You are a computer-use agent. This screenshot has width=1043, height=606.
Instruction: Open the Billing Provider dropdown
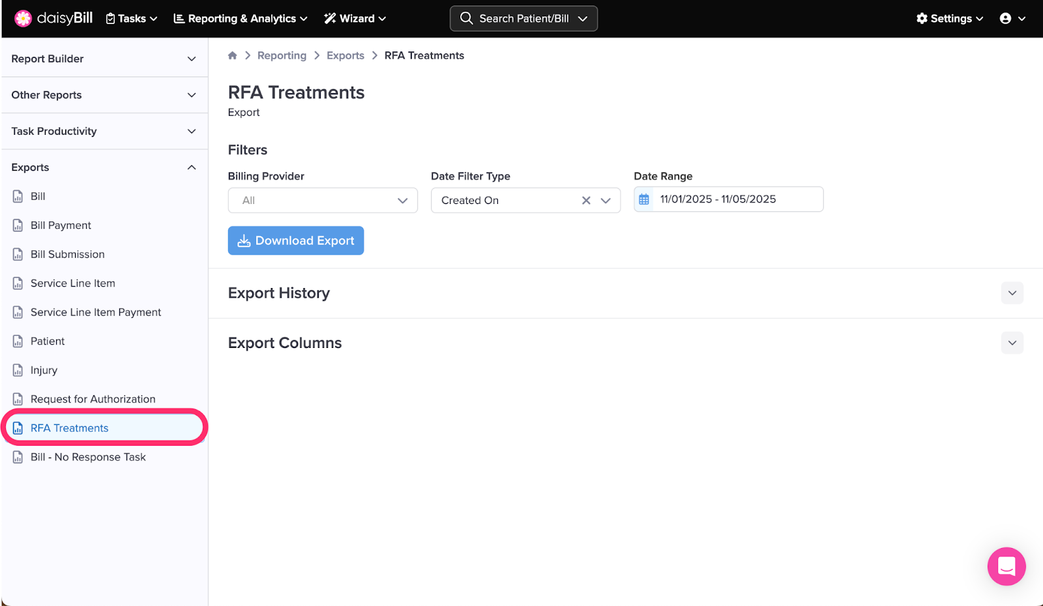pos(323,201)
